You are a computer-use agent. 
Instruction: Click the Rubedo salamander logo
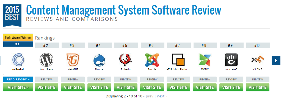(x=126, y=60)
